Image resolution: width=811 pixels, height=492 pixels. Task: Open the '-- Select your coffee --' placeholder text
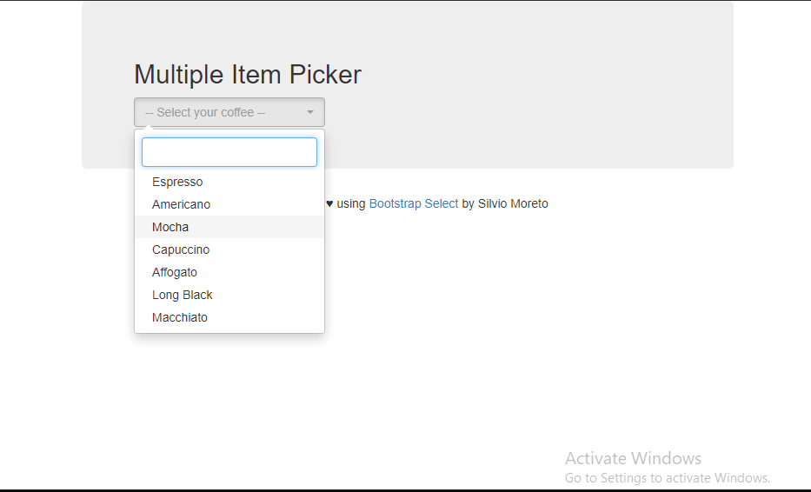pos(205,112)
